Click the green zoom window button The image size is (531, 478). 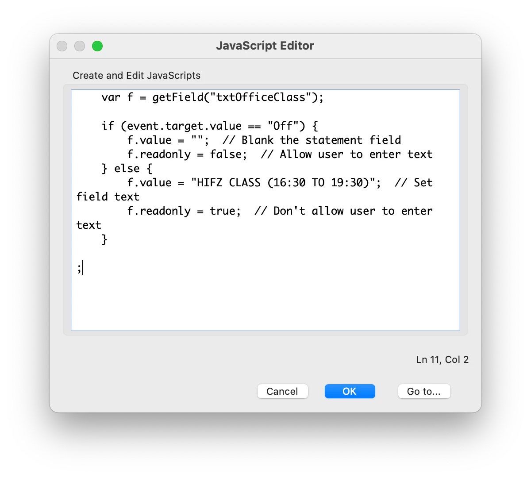coord(97,46)
